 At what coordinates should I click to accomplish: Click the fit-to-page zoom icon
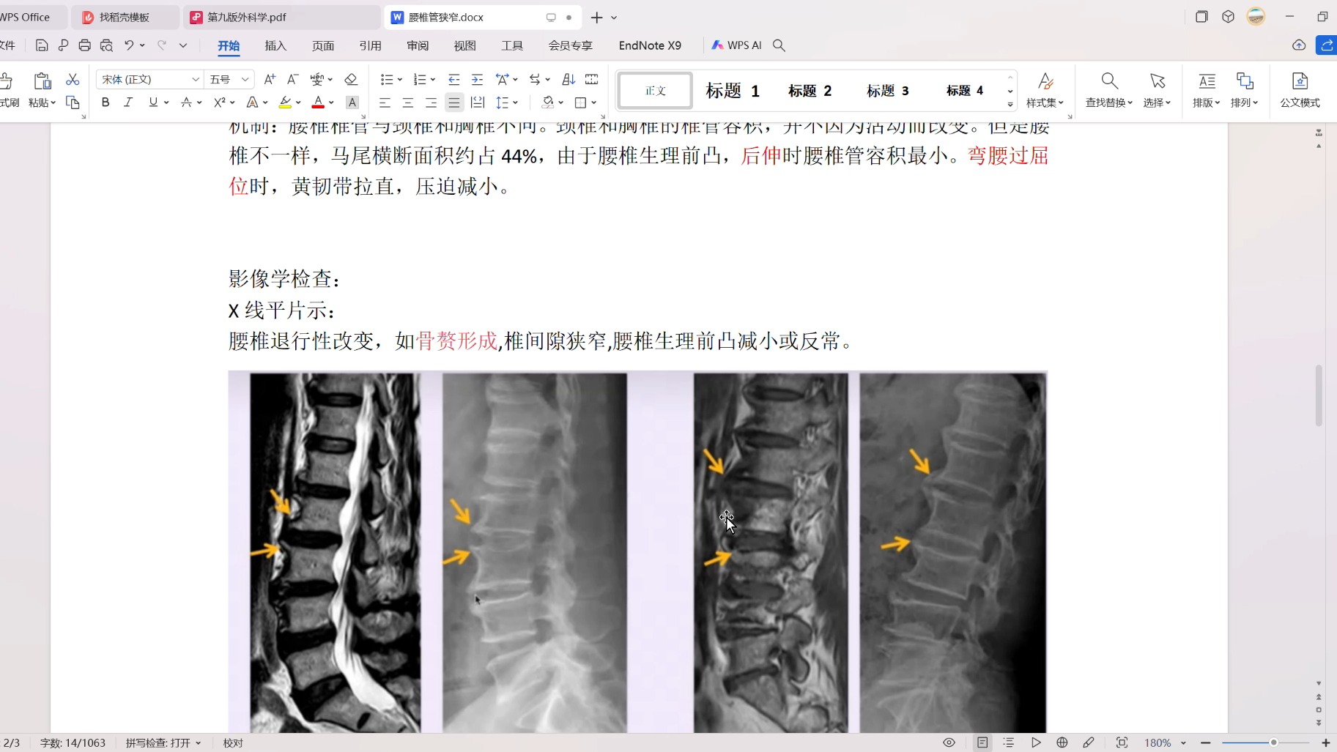coord(1122,742)
